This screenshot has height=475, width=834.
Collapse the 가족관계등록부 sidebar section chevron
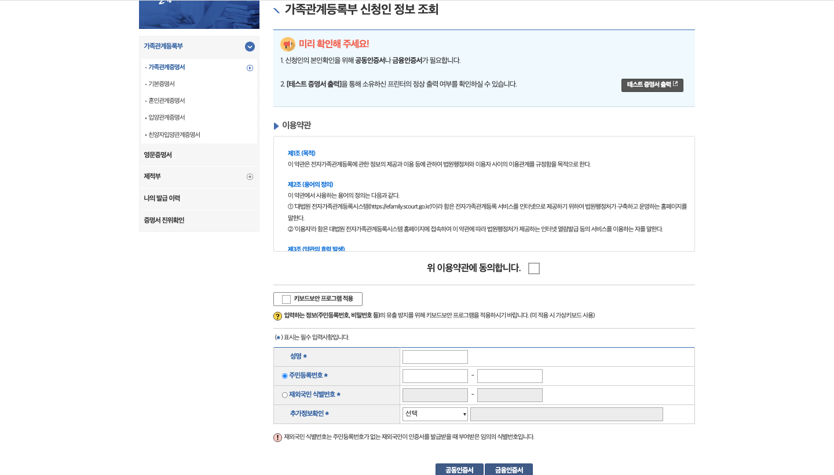coord(250,46)
